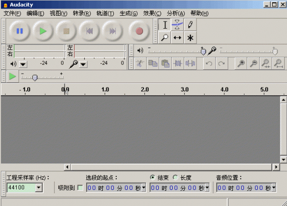The height and width of the screenshot is (206, 287).
Task: Click the output level meter bars
Action: (39, 51)
